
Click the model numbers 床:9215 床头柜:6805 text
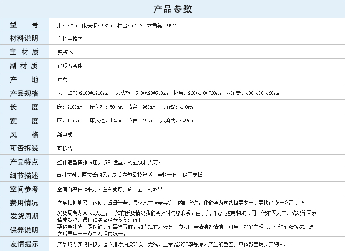[84, 26]
